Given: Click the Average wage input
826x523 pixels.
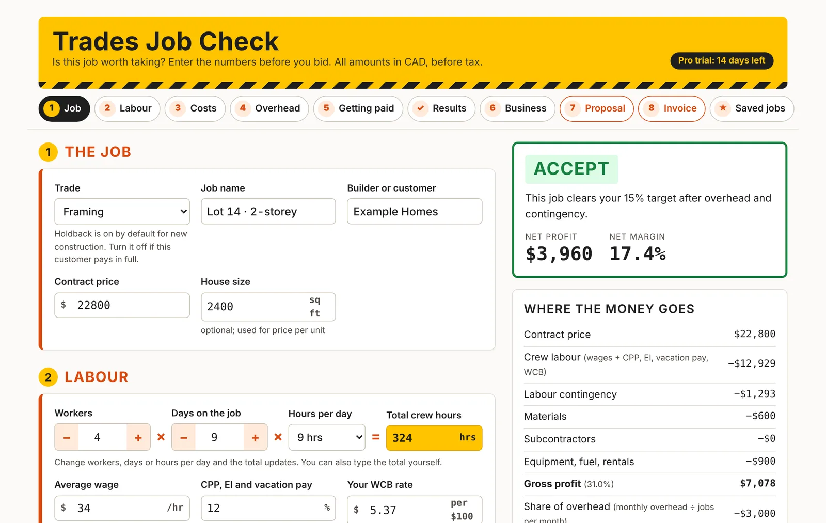Looking at the screenshot, I should point(122,508).
